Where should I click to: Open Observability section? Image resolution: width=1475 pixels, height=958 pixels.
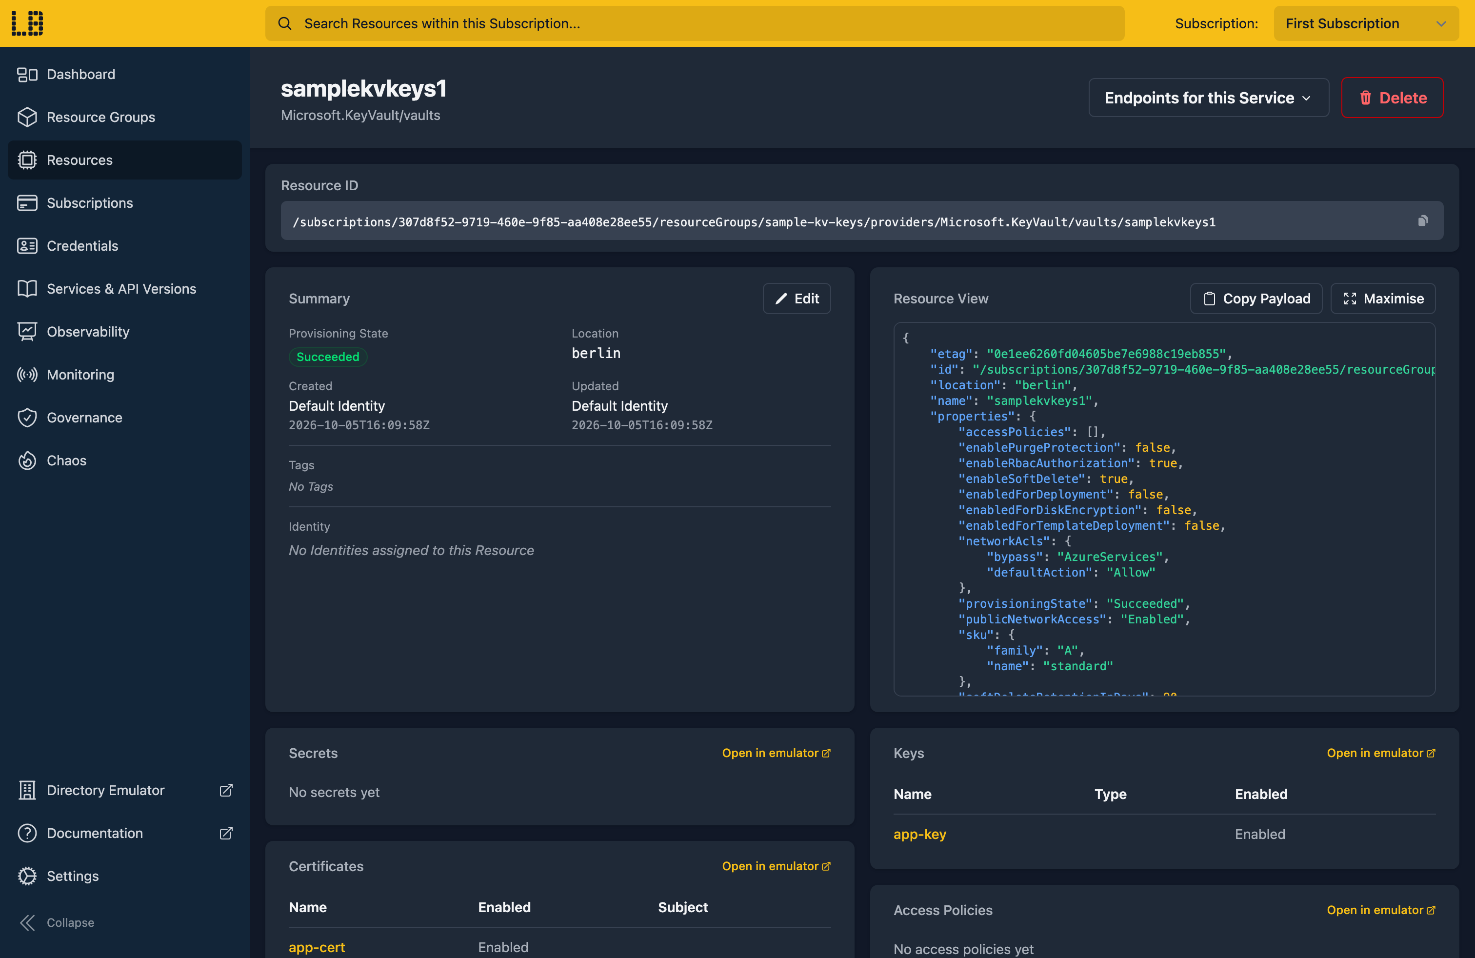click(x=124, y=332)
